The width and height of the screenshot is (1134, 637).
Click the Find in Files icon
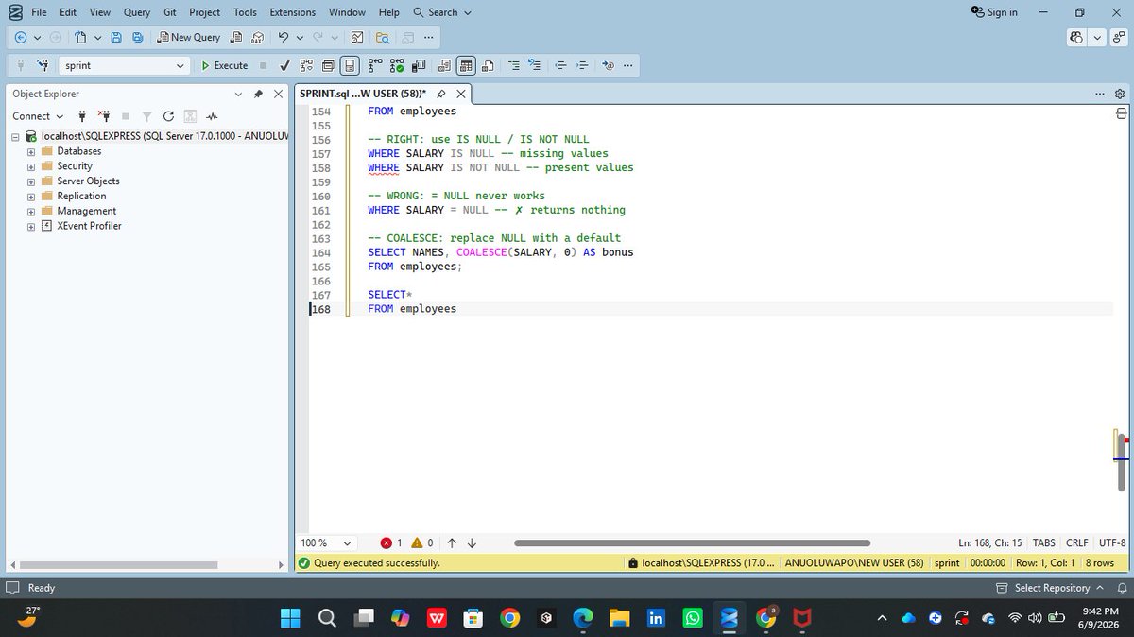[383, 37]
